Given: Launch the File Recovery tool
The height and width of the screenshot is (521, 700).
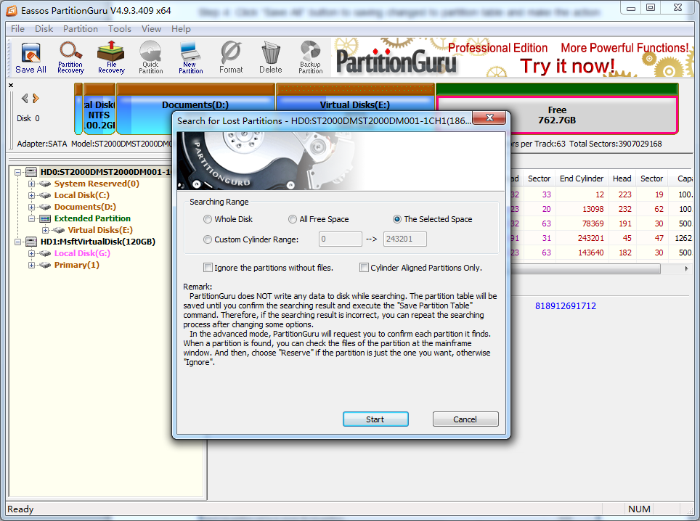Looking at the screenshot, I should 111,58.
